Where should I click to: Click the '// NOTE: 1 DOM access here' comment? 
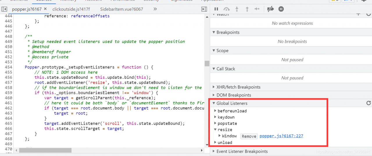pos(66,72)
